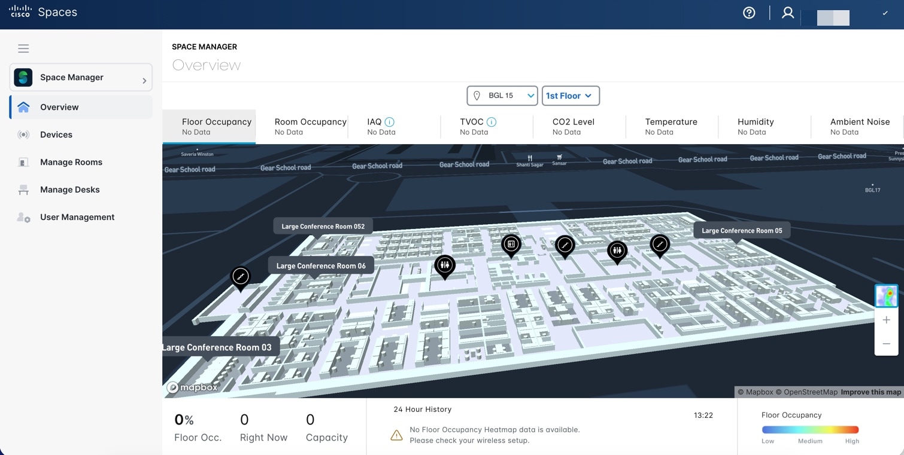Click the 24 Hour History heading
Screen dimensions: 904x455
pyautogui.click(x=423, y=410)
